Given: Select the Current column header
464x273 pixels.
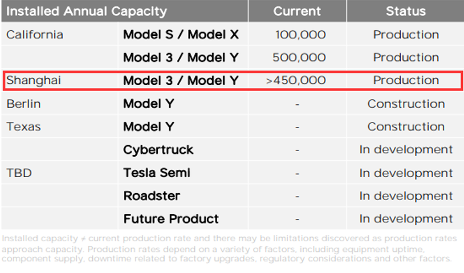Looking at the screenshot, I should click(297, 11).
